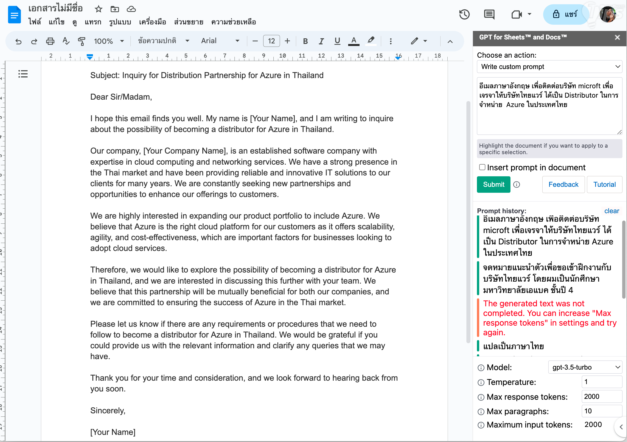Viewport: 627px width, 442px height.
Task: Click the print icon in toolbar
Action: point(50,41)
